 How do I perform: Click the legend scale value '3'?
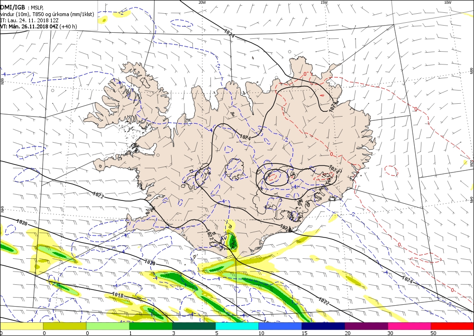pos(173,333)
